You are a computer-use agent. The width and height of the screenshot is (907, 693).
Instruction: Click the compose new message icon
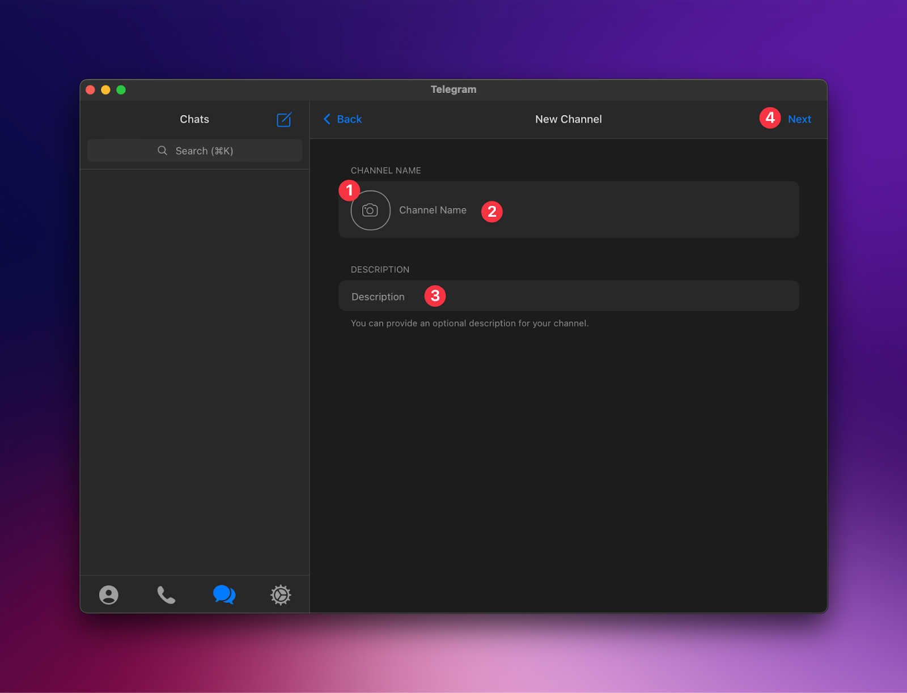point(284,120)
